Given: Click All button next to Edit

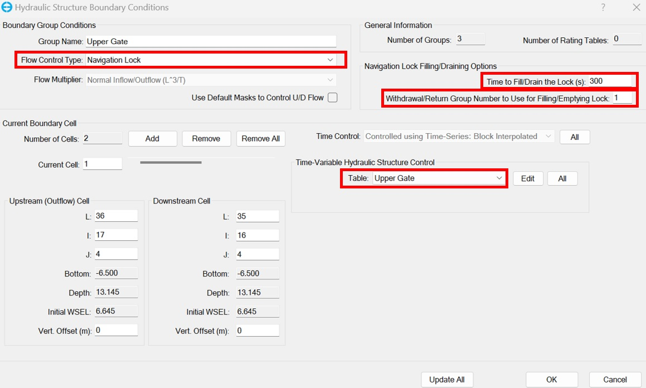Looking at the screenshot, I should coord(562,178).
